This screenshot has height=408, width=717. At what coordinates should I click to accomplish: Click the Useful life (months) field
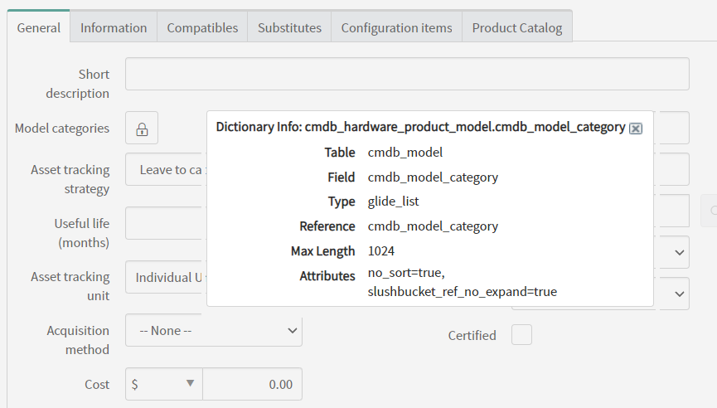(166, 223)
